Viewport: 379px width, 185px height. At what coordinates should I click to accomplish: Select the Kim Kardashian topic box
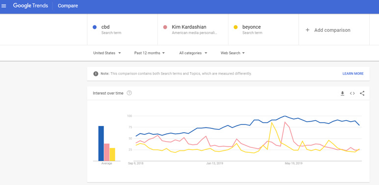[193, 30]
